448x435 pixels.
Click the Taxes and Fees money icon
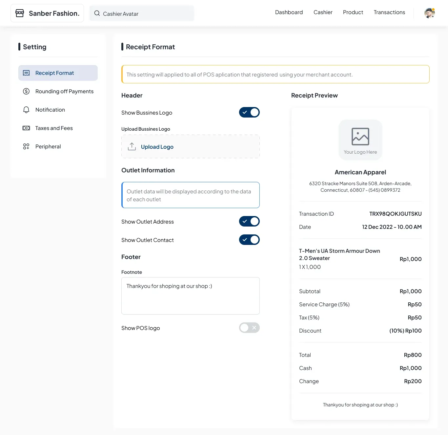pos(26,128)
